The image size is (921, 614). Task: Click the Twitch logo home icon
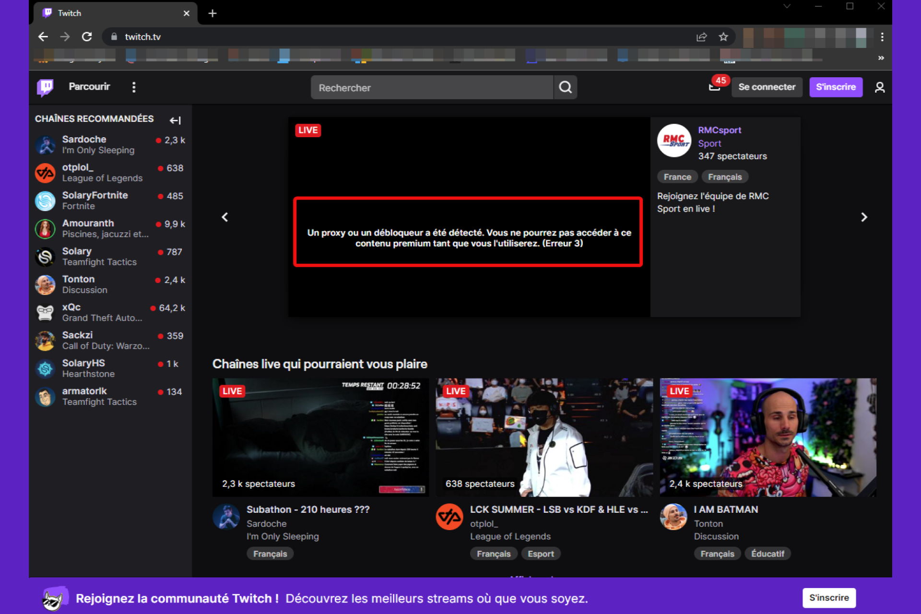tap(45, 87)
